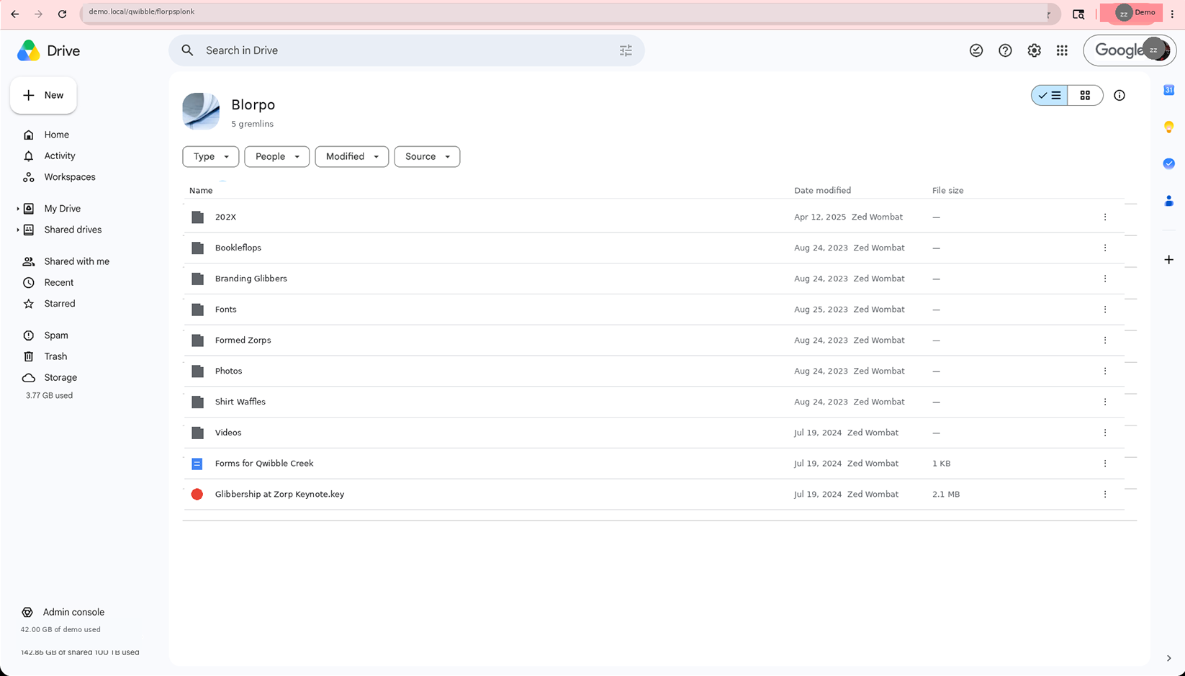Screen dimensions: 1185x676
Task: Select the Glibbership at Zorp Keynote.key file
Action: [654, 494]
